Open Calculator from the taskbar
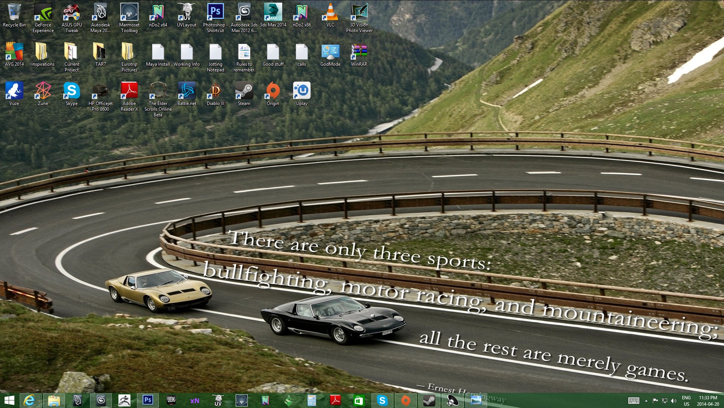 [312, 400]
